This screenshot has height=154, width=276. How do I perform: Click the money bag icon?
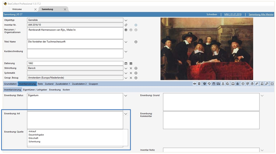click(x=252, y=84)
